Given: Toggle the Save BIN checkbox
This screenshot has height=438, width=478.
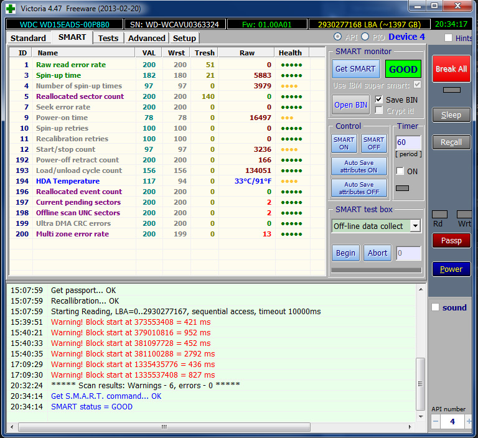Looking at the screenshot, I should pos(379,100).
